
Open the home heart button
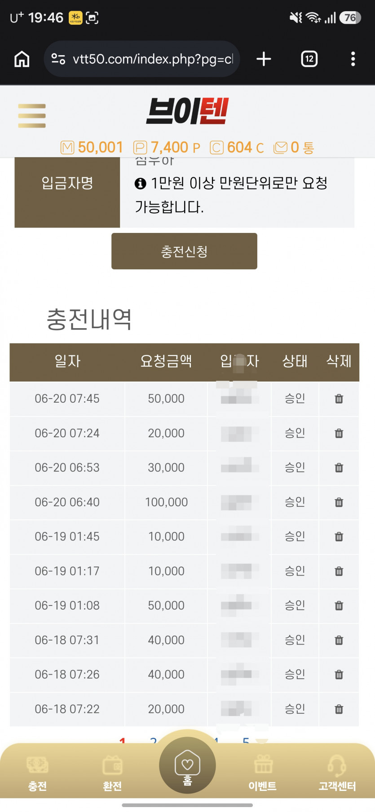tap(187, 765)
